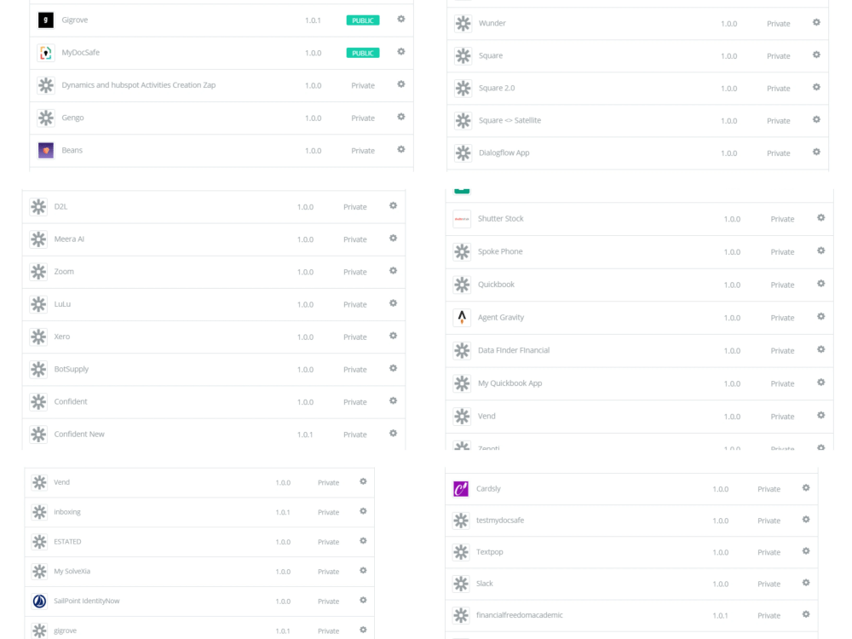Click the MyDocSafe app logo
This screenshot has height=639, width=852.
click(46, 53)
